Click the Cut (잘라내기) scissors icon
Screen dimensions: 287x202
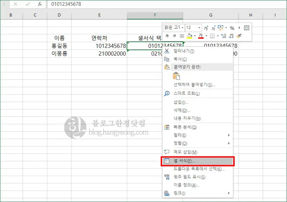167,51
